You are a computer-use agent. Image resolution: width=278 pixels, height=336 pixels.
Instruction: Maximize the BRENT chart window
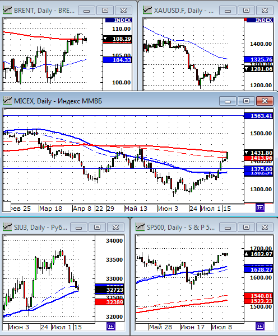tap(105, 10)
